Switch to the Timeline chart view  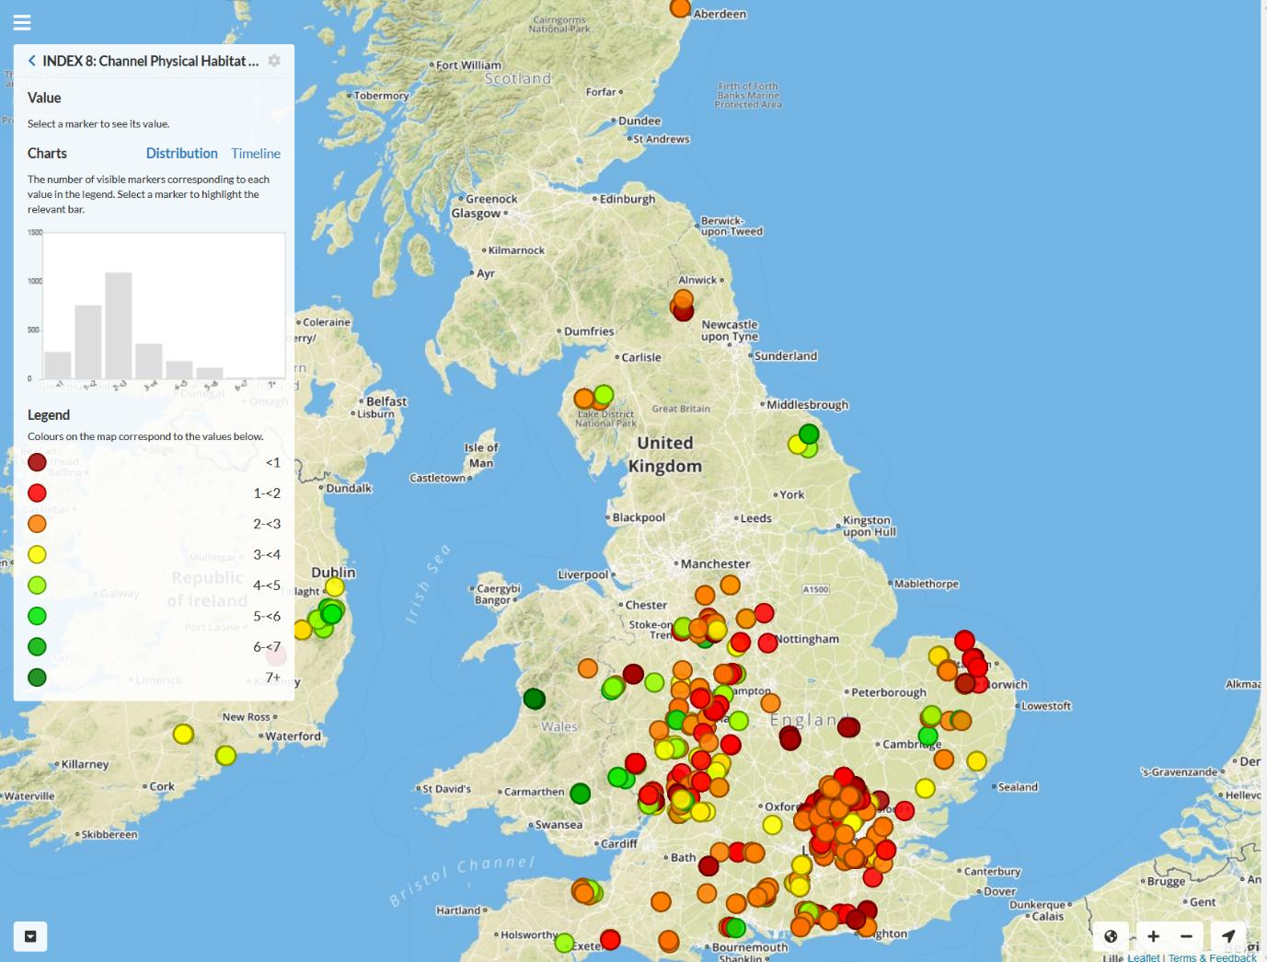pyautogui.click(x=255, y=153)
